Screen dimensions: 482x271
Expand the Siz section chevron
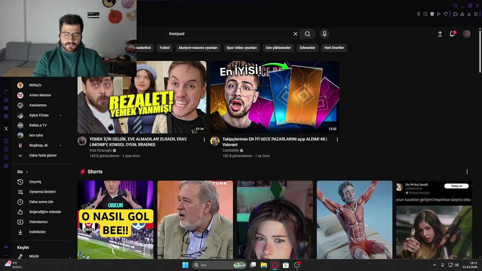click(27, 172)
